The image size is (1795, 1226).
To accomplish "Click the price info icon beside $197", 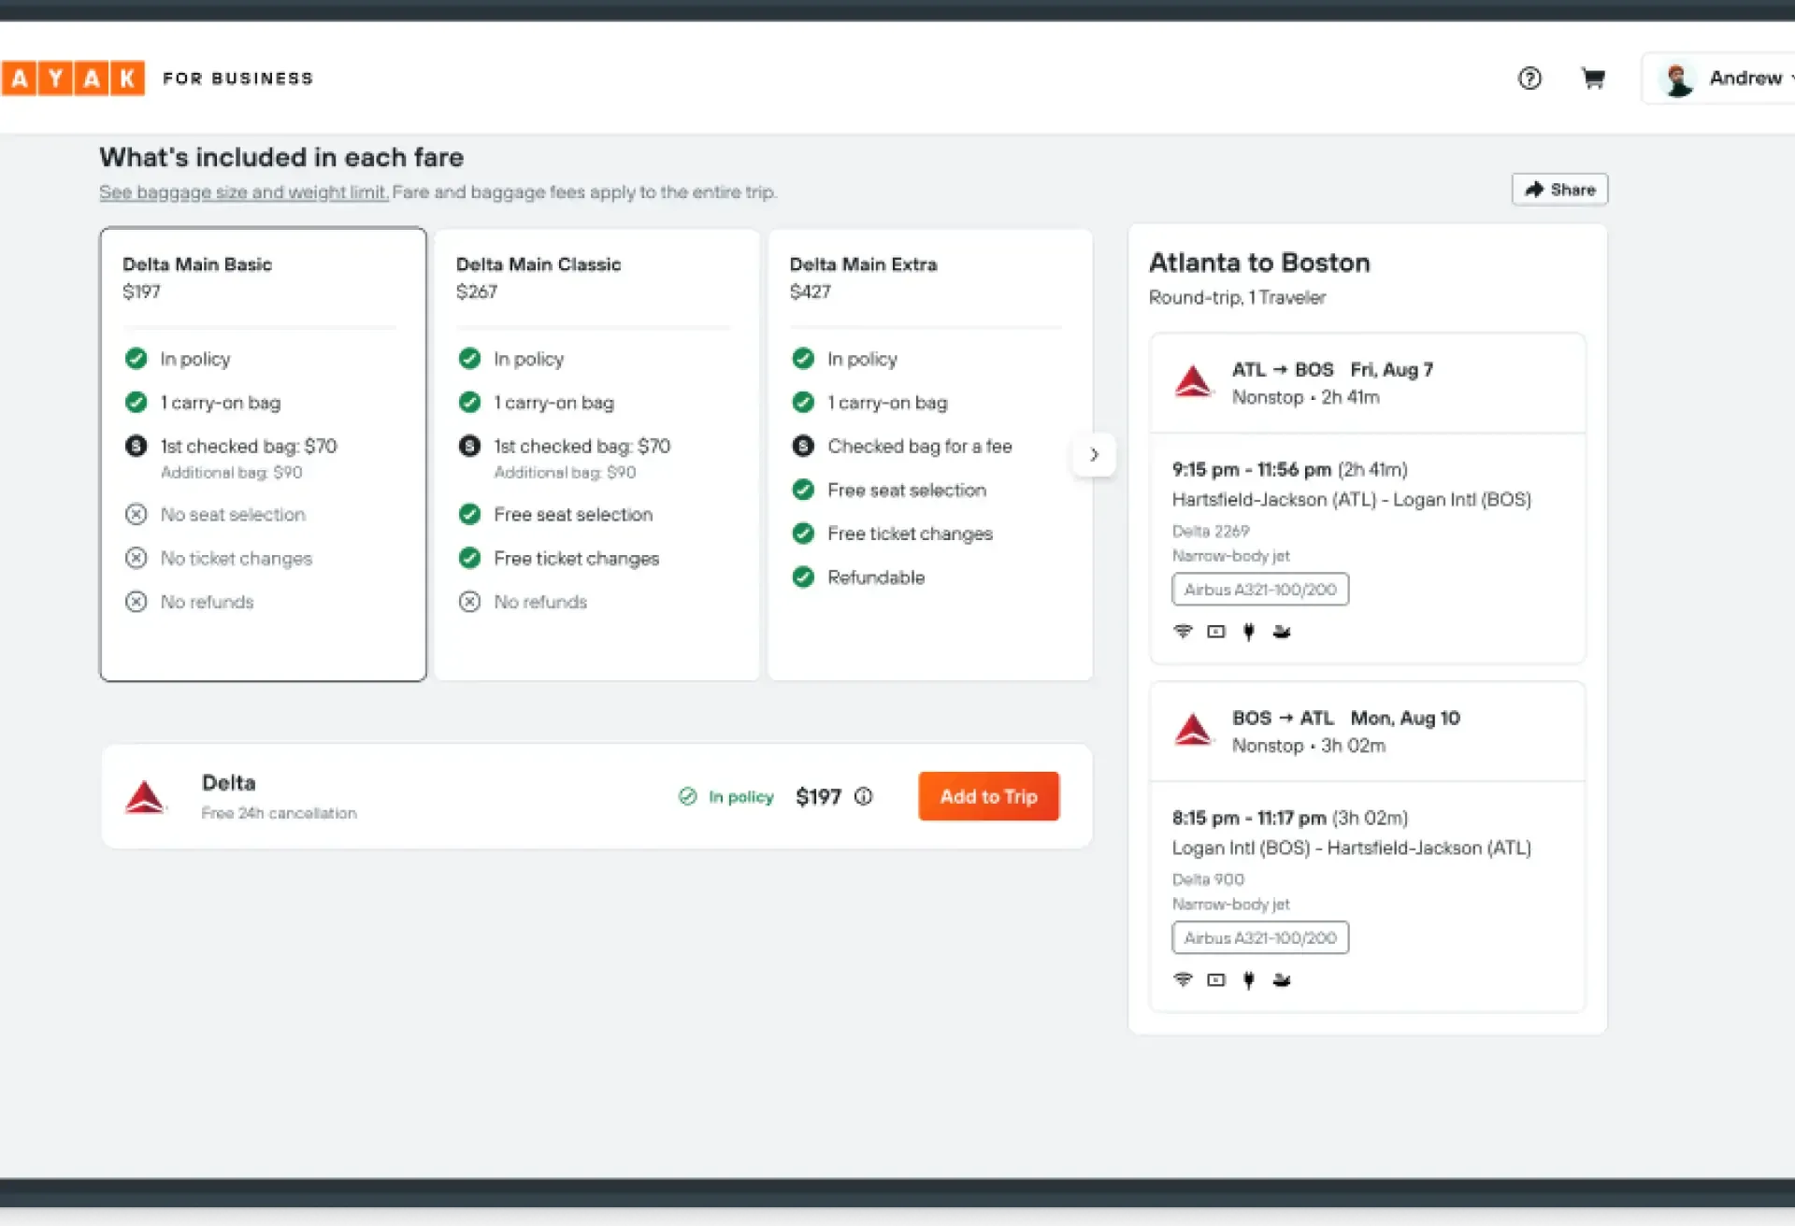I will [x=864, y=796].
